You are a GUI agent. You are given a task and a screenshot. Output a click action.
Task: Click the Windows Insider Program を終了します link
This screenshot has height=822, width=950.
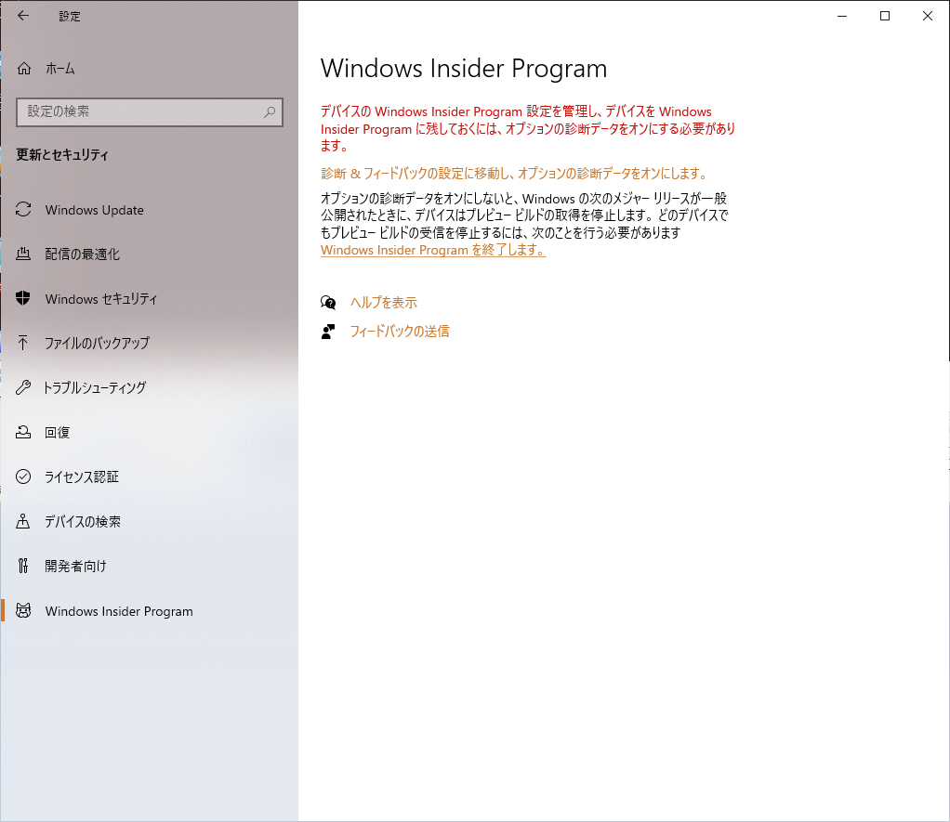pyautogui.click(x=432, y=250)
